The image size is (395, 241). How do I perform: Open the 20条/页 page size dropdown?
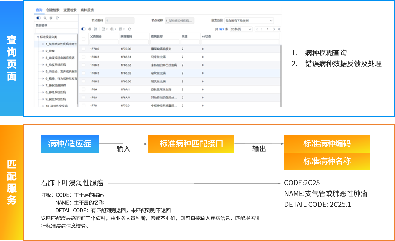(x=241, y=29)
